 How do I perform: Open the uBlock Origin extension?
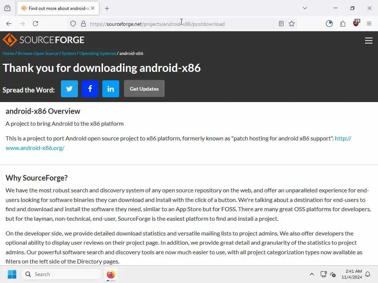356,23
